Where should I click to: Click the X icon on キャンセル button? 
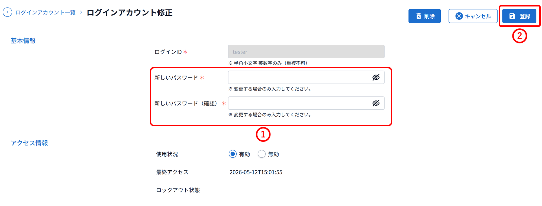coord(459,16)
